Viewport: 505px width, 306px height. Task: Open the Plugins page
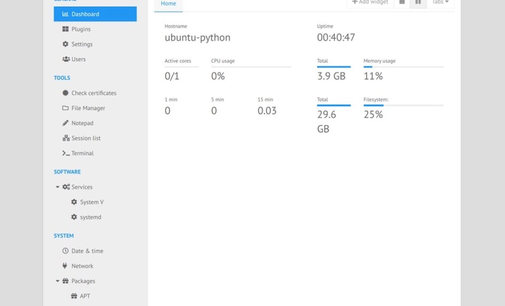81,29
